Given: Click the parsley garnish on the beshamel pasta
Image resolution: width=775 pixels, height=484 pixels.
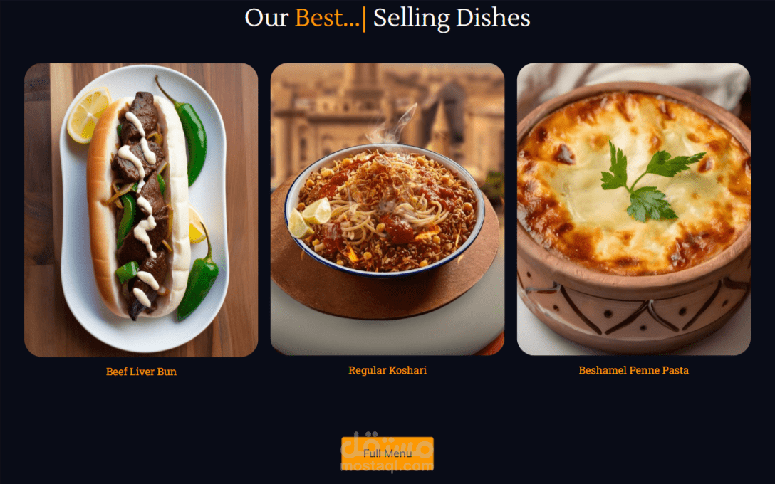Looking at the screenshot, I should coord(648,181).
